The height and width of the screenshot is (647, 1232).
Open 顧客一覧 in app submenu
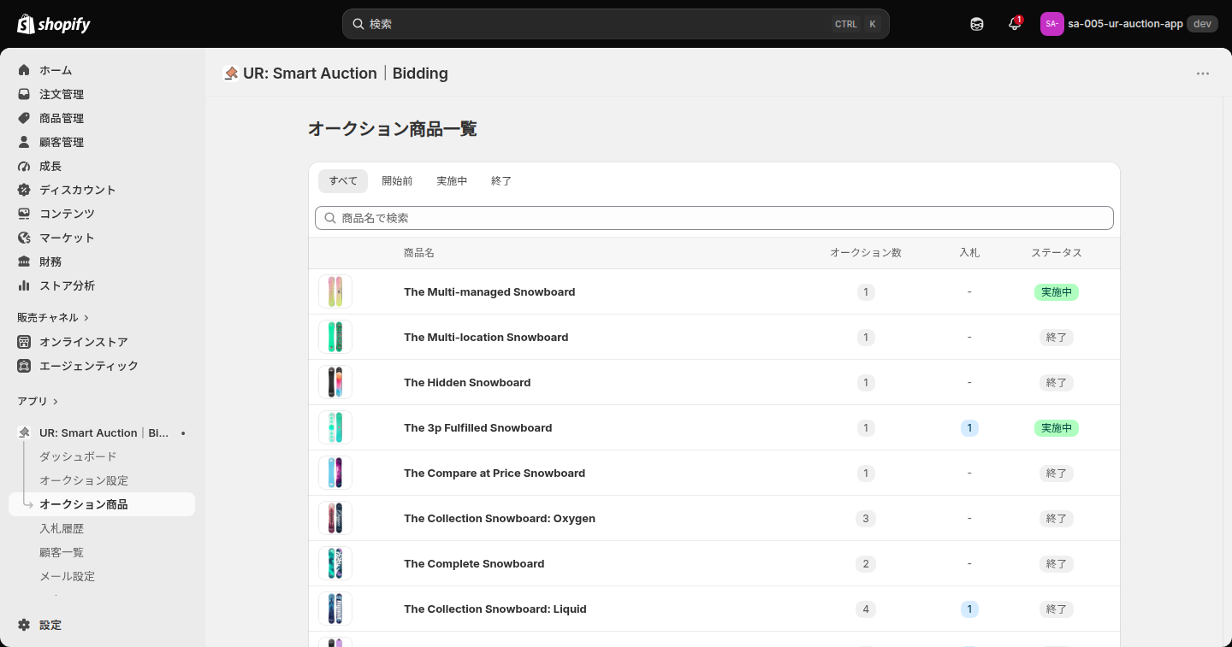[x=62, y=553]
